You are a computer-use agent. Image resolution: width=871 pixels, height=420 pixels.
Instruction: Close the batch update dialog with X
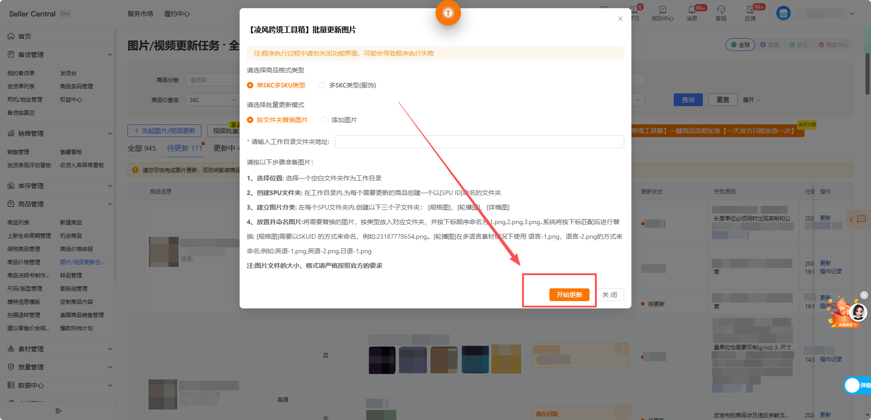point(620,19)
